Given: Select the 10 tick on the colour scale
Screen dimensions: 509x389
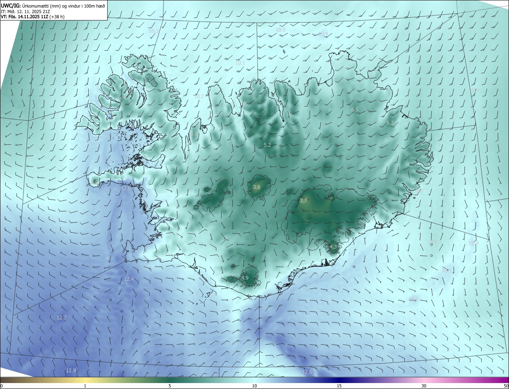Looking at the screenshot, I should coord(254,386).
